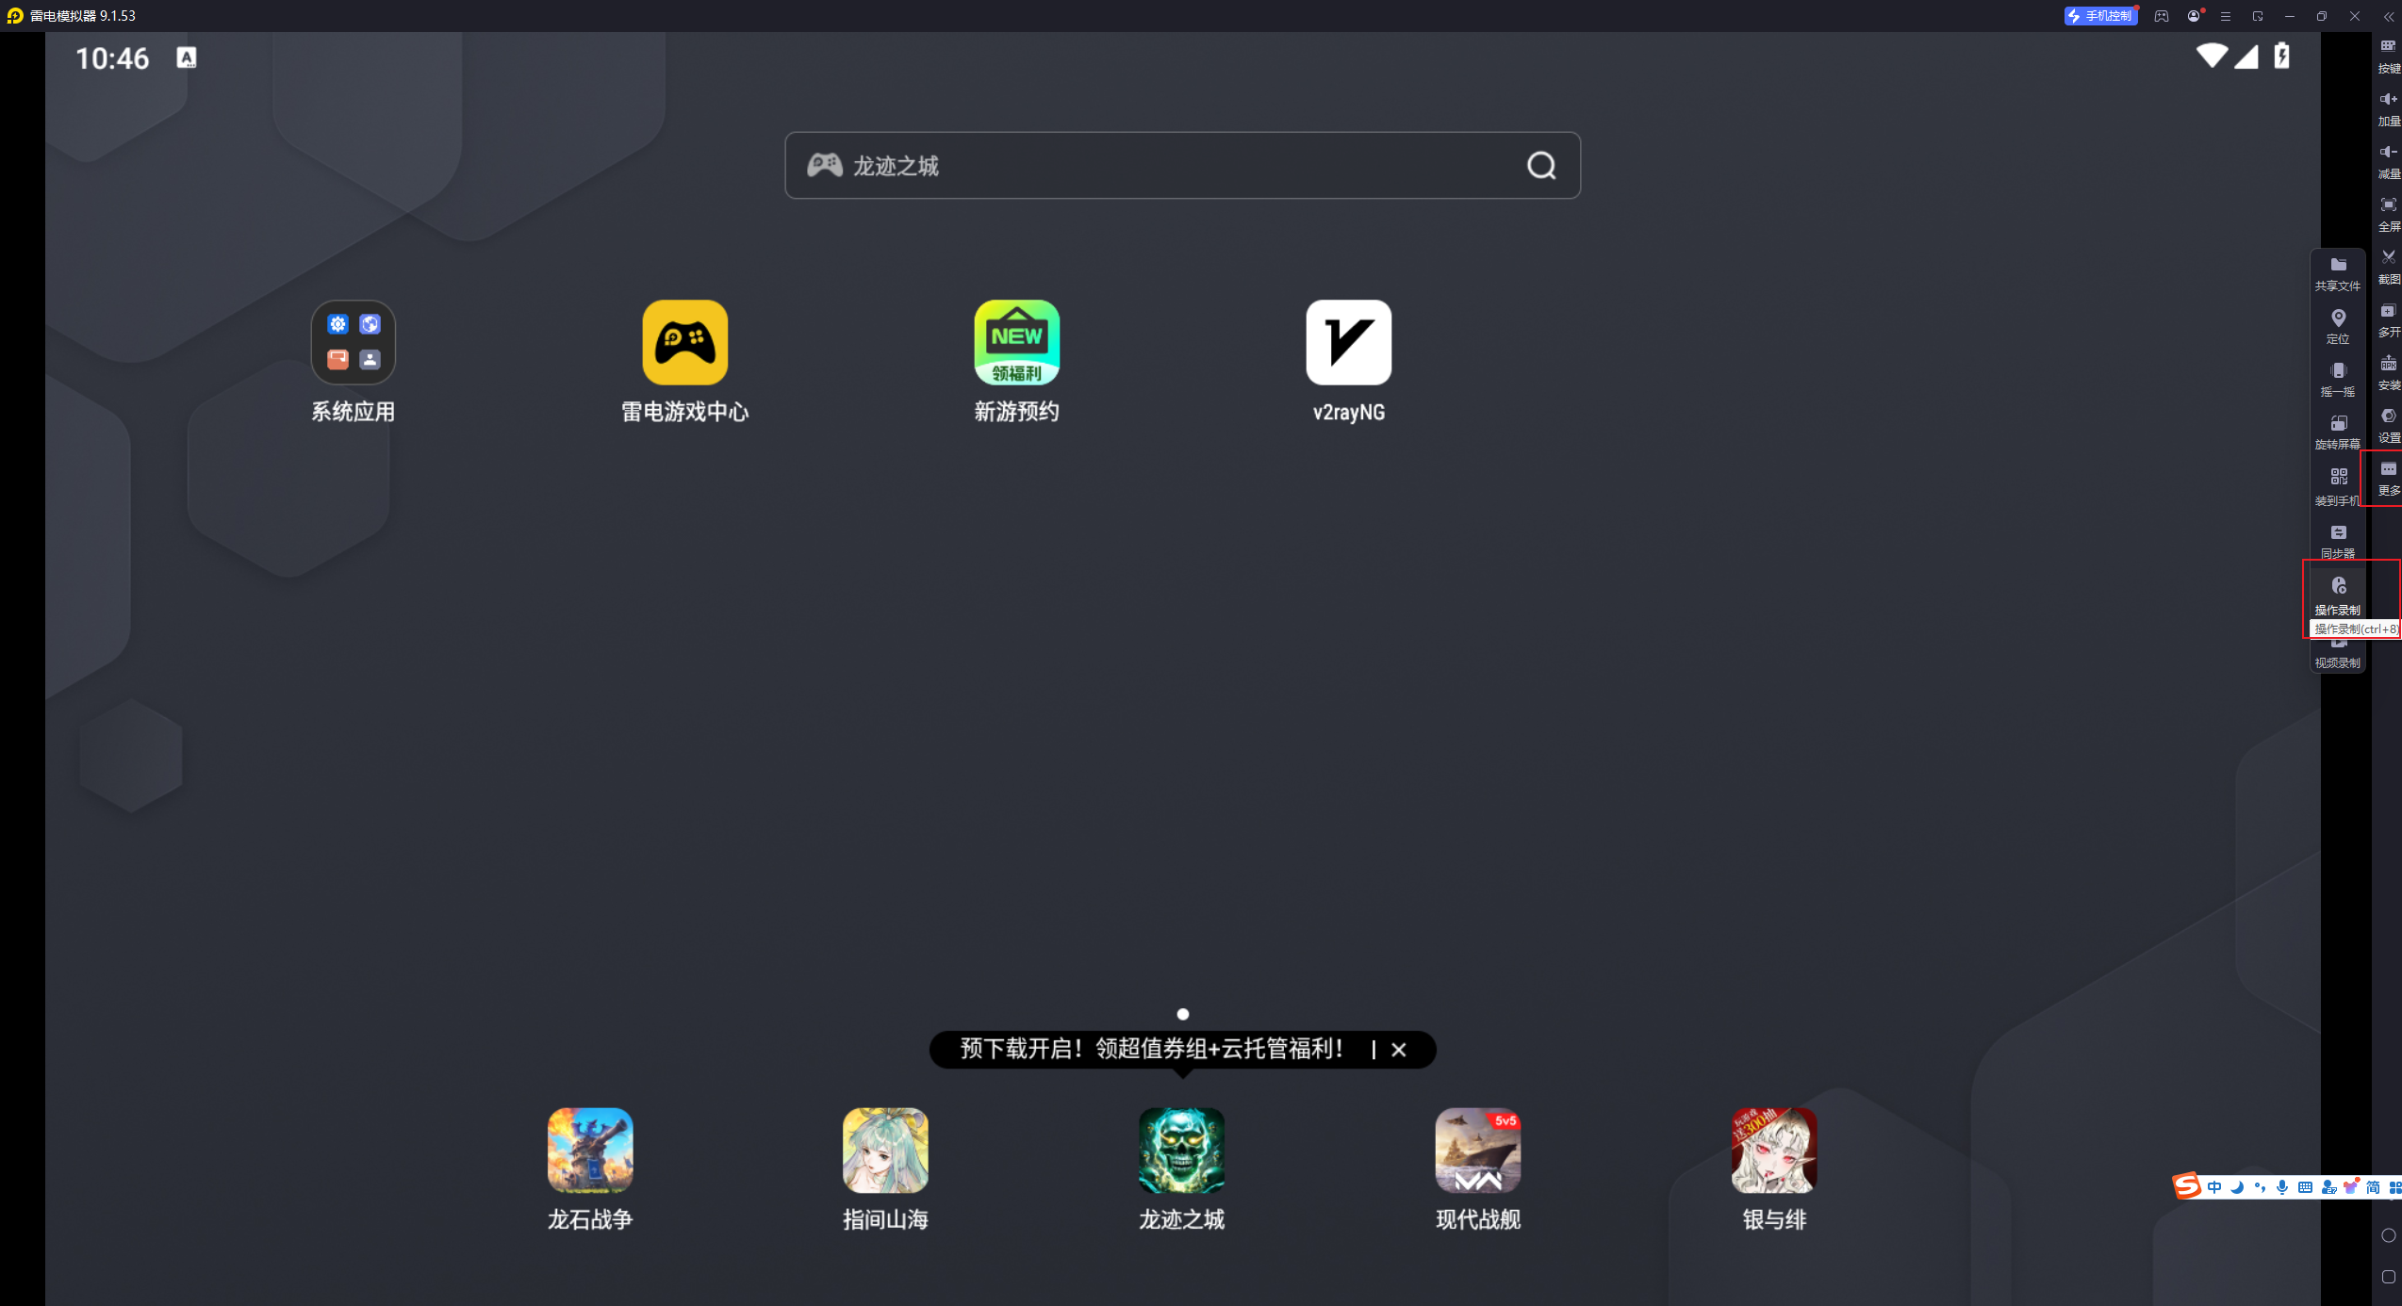Launch the 龙石战争 game
This screenshot has width=2402, height=1306.
[x=590, y=1169]
